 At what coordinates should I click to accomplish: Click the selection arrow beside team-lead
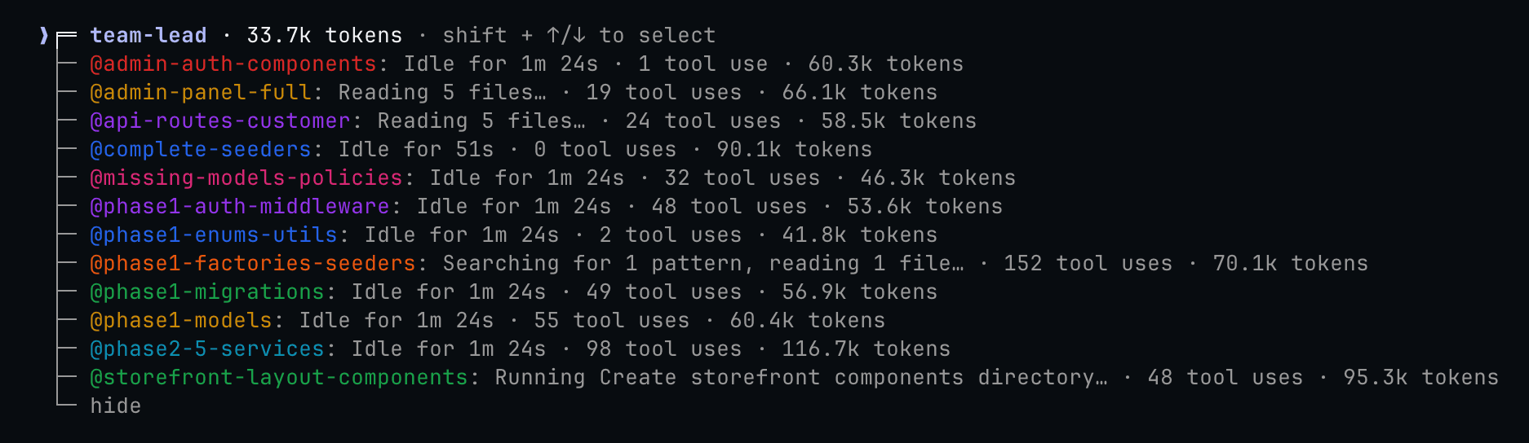[44, 36]
